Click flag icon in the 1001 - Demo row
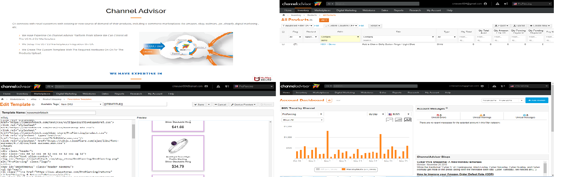The width and height of the screenshot is (563, 177). coord(295,44)
